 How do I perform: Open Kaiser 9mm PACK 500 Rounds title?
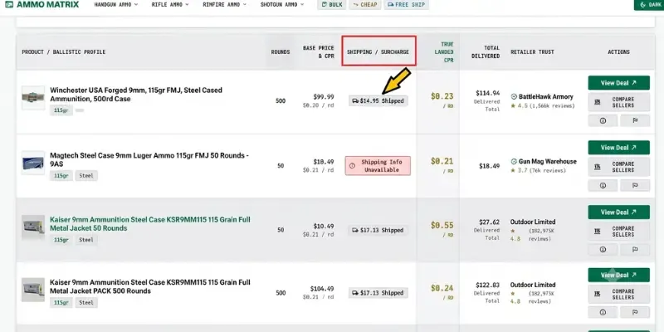pos(150,286)
